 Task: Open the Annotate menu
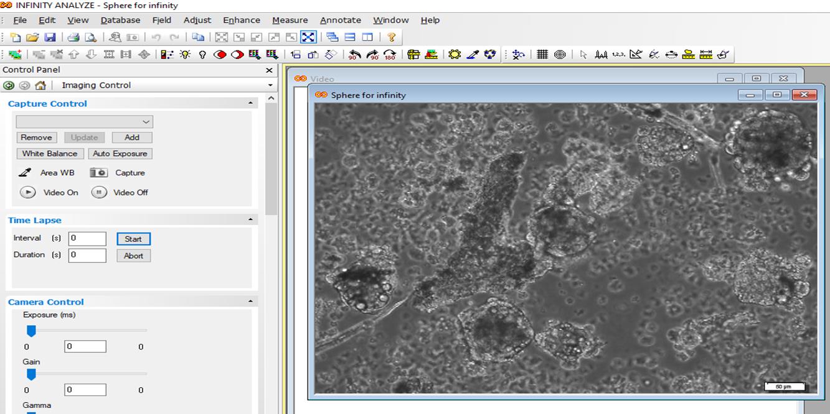[341, 20]
